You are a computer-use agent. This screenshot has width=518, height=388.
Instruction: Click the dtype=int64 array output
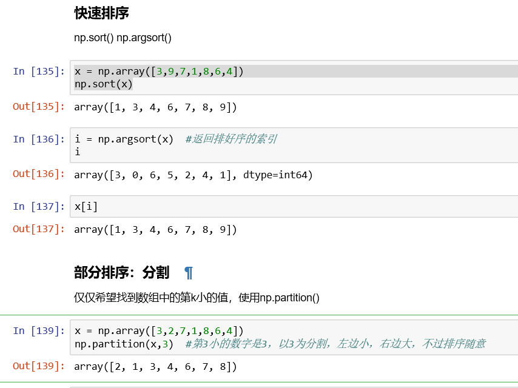pos(193,175)
